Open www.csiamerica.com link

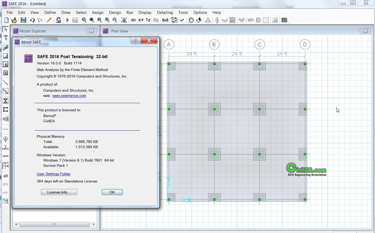click(x=69, y=96)
